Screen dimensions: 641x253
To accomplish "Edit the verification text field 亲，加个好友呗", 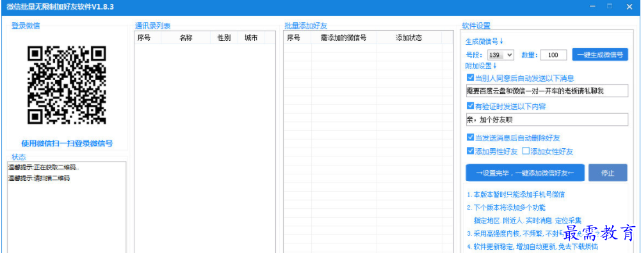I will pos(547,119).
